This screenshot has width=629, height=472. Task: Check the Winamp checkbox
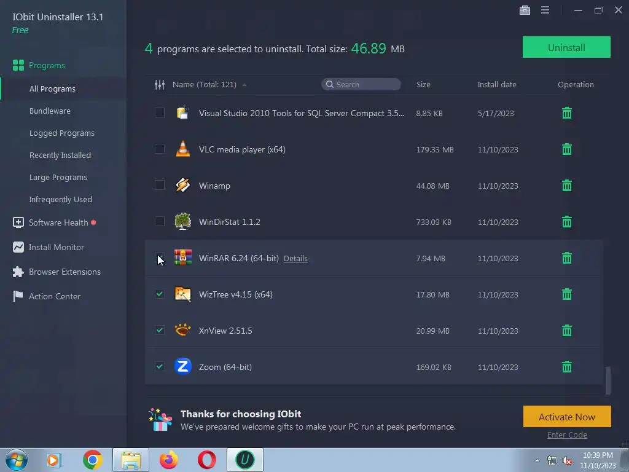coord(160,185)
